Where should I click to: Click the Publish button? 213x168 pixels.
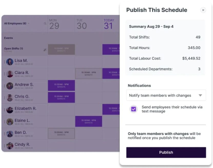166,152
